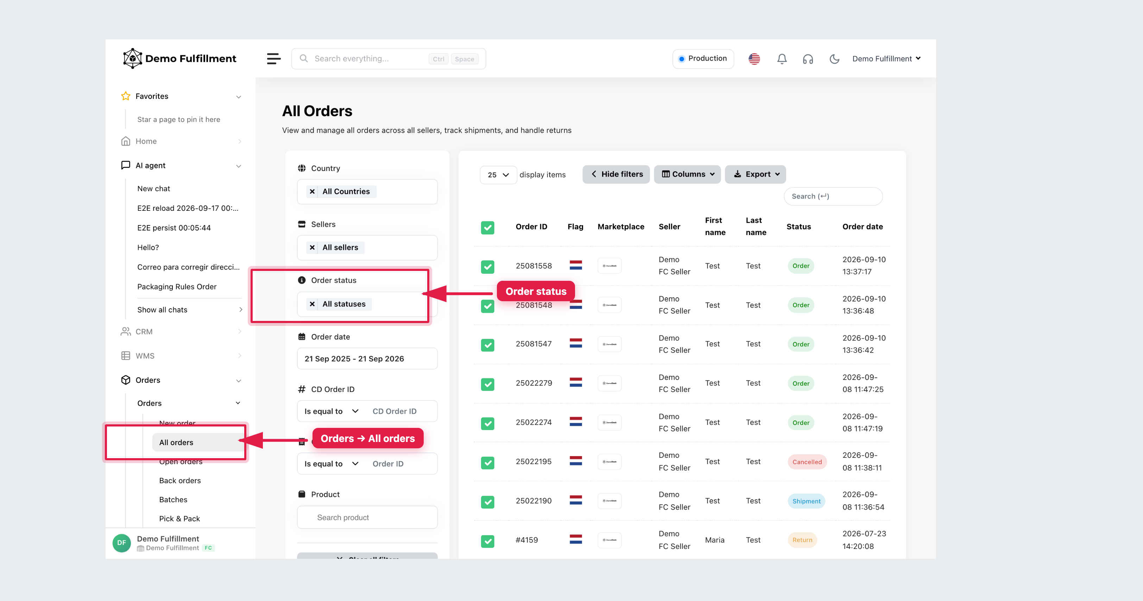Click the Product filter icon
The image size is (1143, 601).
coord(302,494)
